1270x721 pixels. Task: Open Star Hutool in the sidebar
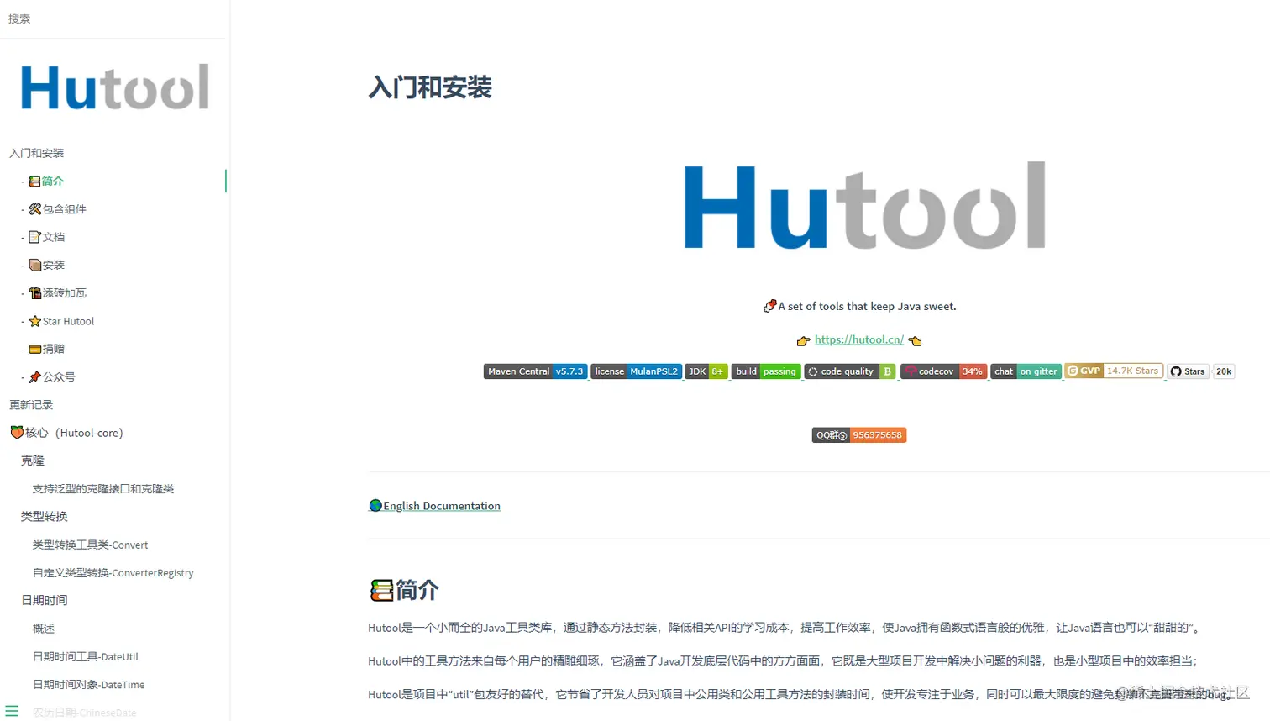(x=68, y=321)
